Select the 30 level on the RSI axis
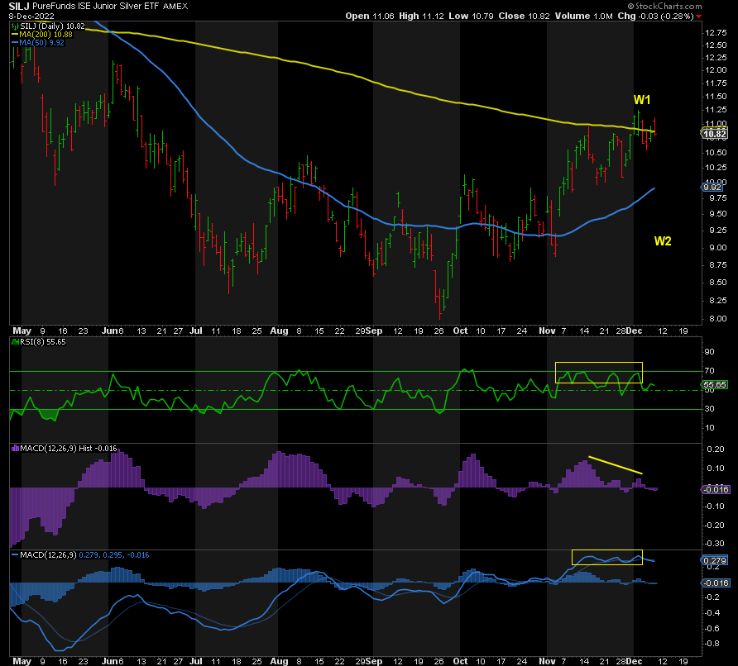 point(709,409)
